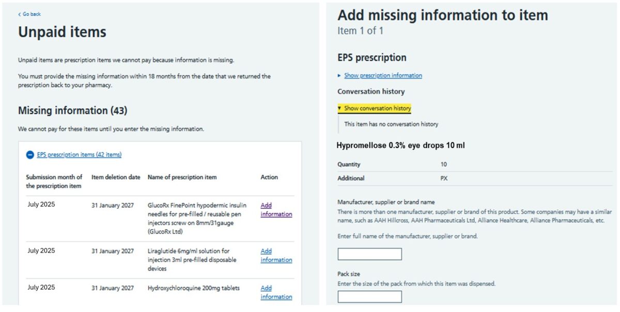Click the Submission month column header
Screen dimensions: 620x312
coord(54,181)
